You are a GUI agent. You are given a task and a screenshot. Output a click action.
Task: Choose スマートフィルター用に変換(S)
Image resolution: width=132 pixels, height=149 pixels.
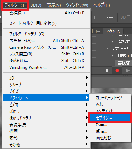(46, 23)
